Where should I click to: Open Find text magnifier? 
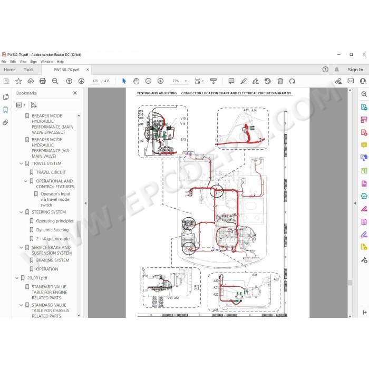(55, 81)
